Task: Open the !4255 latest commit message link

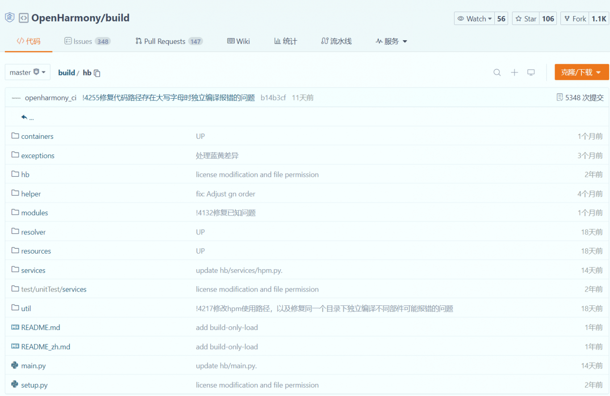Action: pos(168,98)
